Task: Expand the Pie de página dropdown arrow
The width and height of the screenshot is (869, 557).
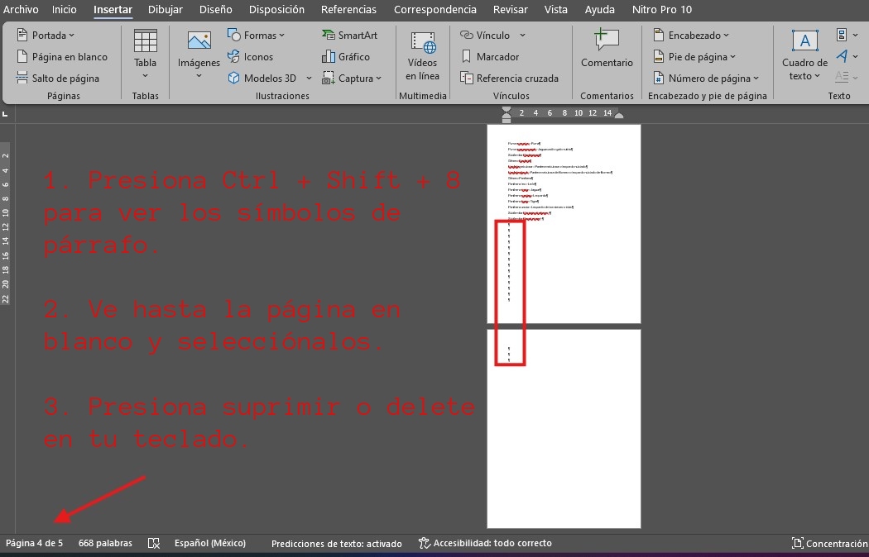Action: 732,57
